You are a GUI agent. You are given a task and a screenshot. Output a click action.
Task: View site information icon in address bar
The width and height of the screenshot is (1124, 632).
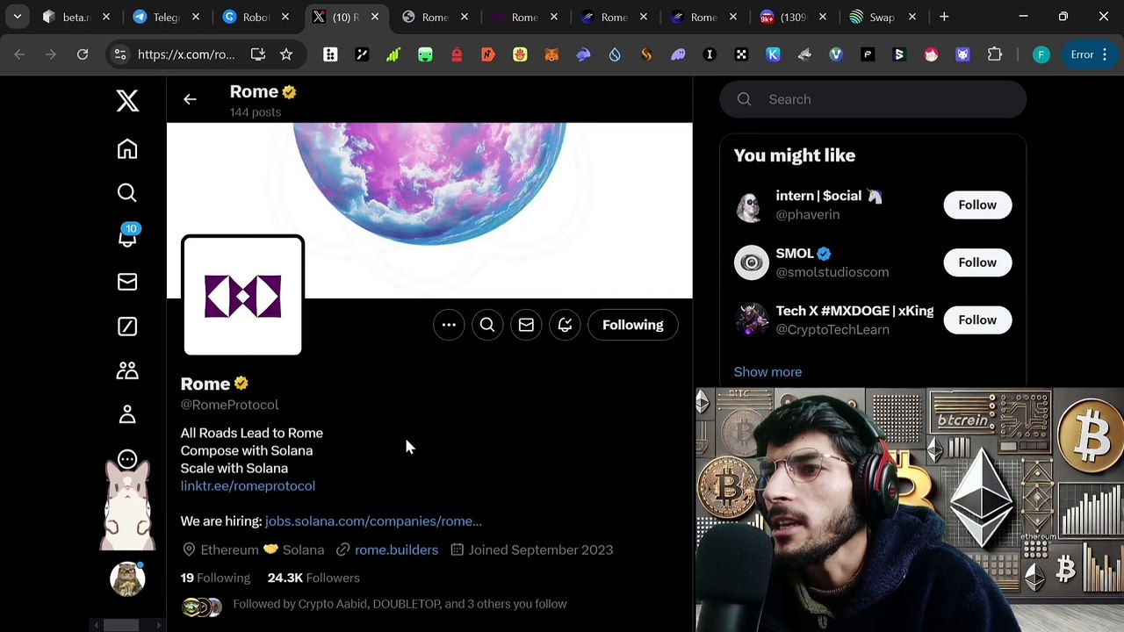coord(120,54)
